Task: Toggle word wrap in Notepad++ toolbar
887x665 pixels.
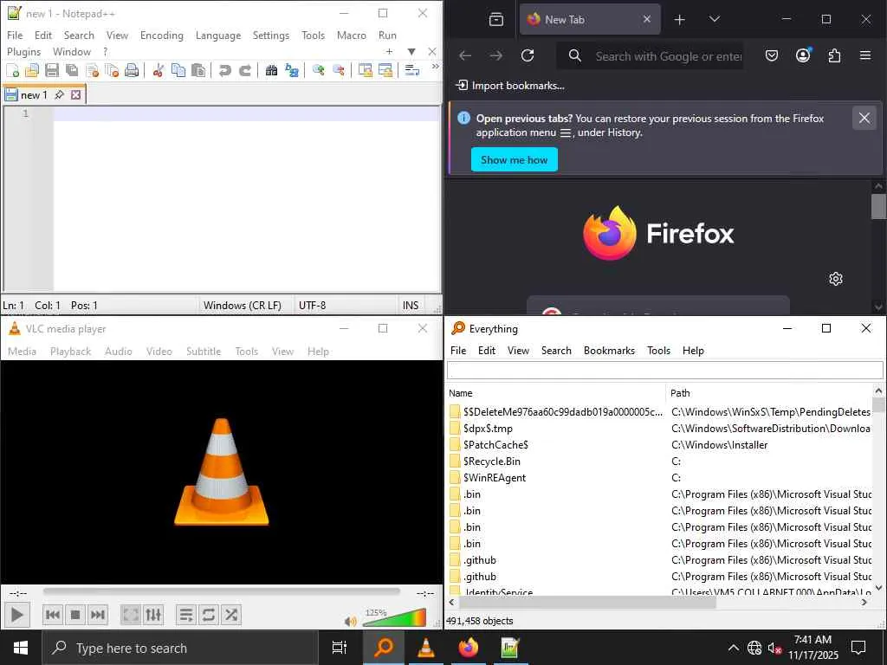Action: pyautogui.click(x=411, y=70)
